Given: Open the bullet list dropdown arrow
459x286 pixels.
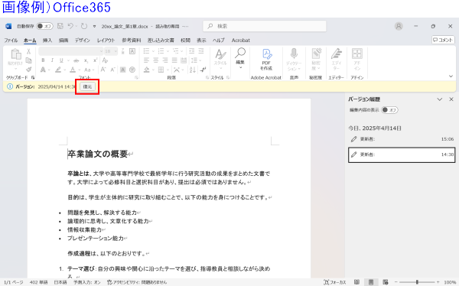Looking at the screenshot, I should 153,51.
